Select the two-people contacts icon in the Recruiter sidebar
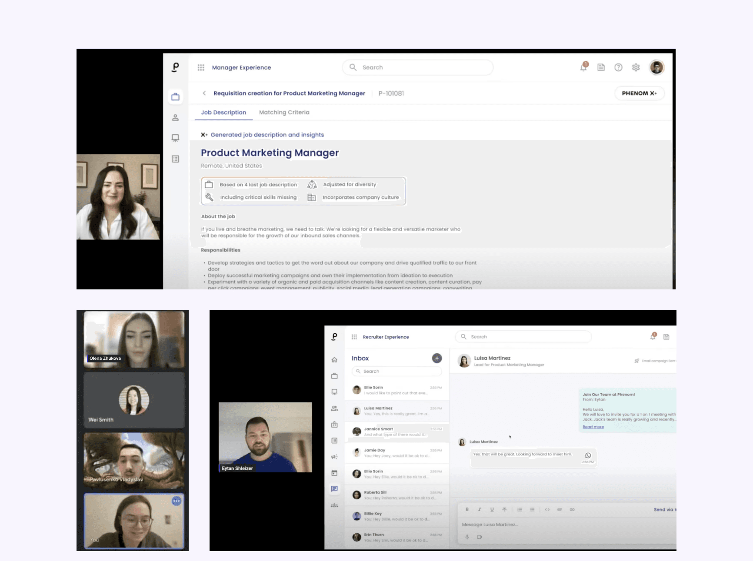The image size is (753, 561). click(x=334, y=408)
